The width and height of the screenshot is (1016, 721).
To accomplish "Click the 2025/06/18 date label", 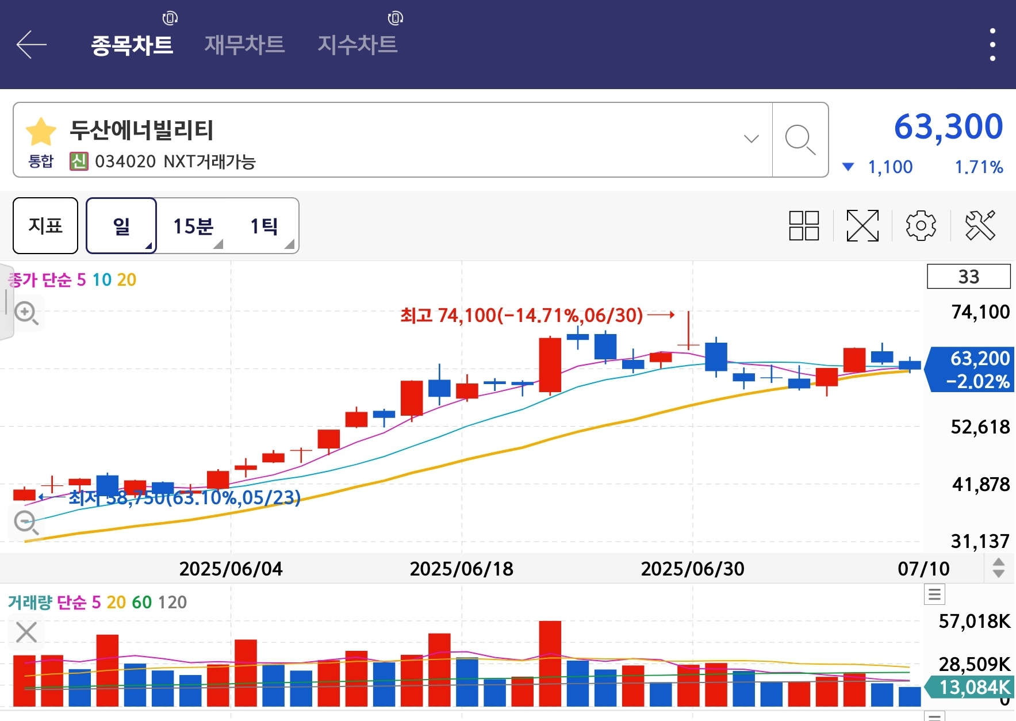I will (x=461, y=569).
